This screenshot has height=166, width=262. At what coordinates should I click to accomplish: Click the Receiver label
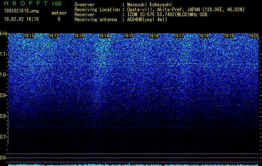coord(85,15)
